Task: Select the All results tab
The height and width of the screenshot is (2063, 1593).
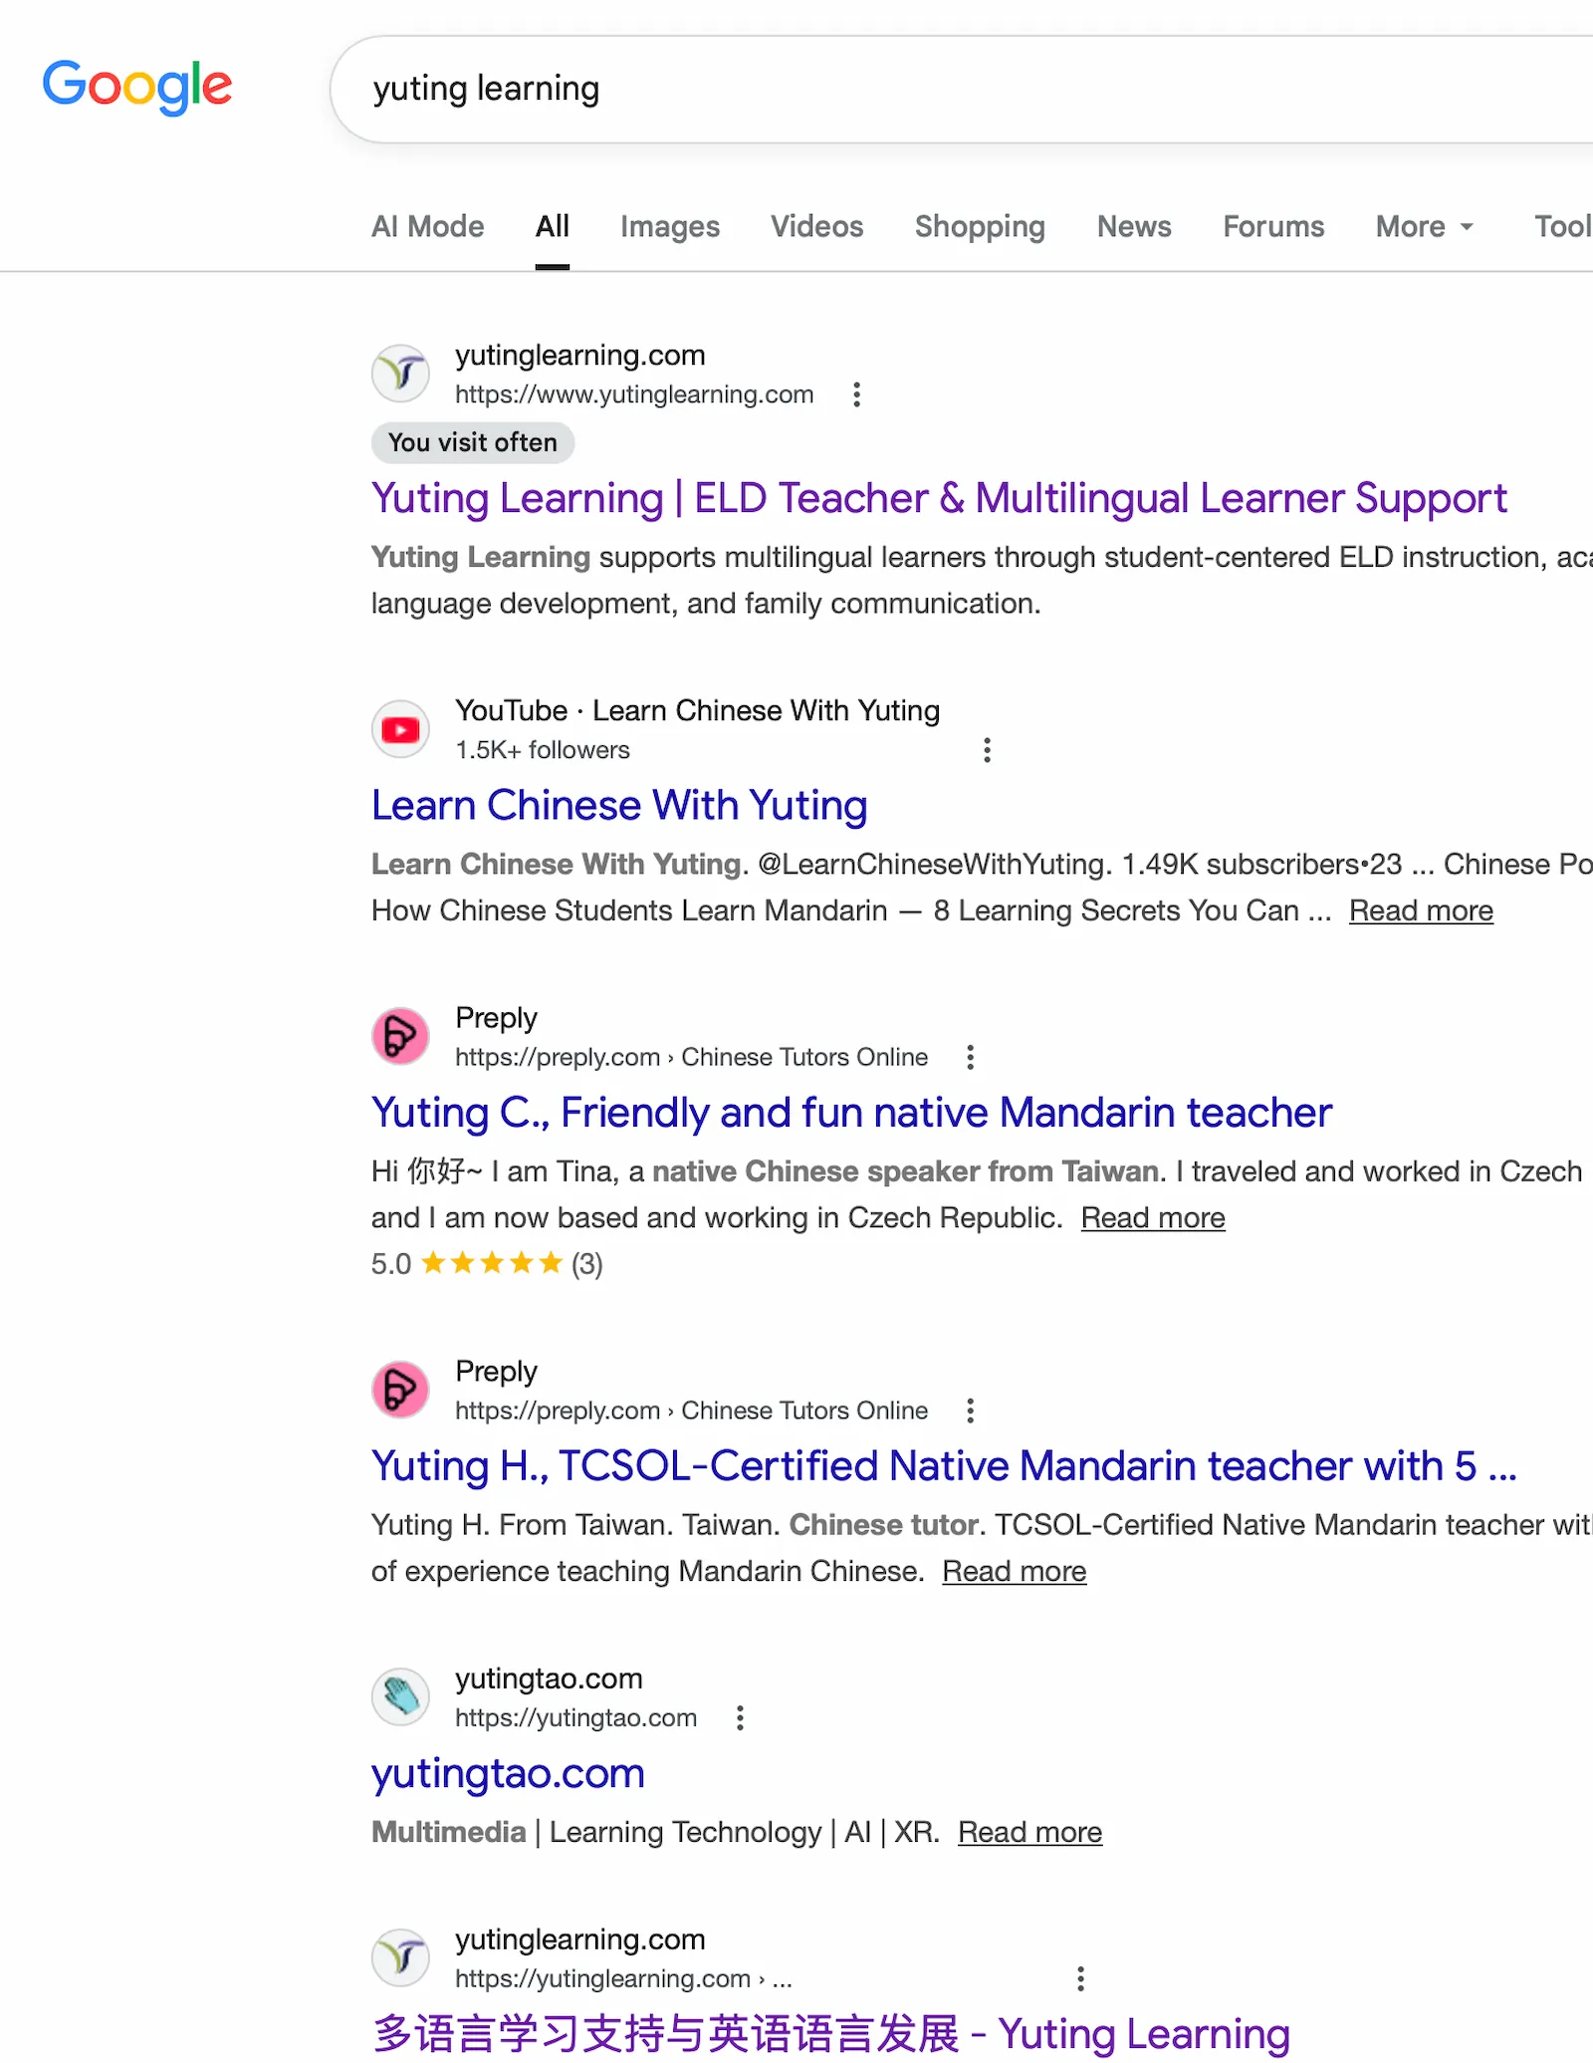Action: tap(553, 227)
